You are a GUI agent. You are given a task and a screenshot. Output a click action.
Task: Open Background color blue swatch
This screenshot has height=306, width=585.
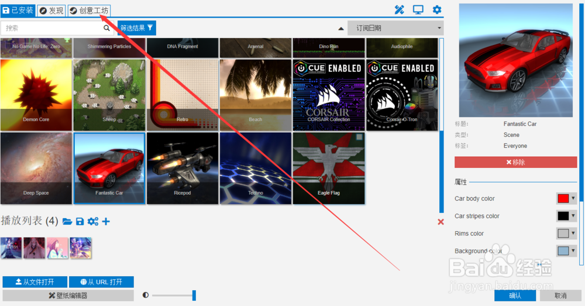pyautogui.click(x=563, y=251)
